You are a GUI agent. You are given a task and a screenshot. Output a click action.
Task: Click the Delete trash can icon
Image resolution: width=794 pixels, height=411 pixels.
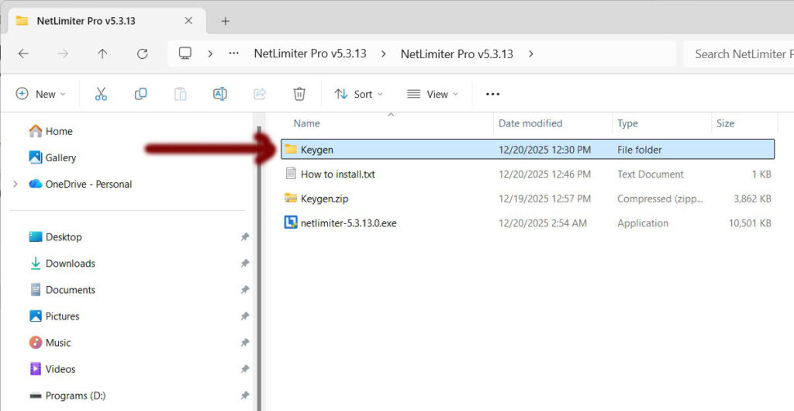[x=299, y=94]
